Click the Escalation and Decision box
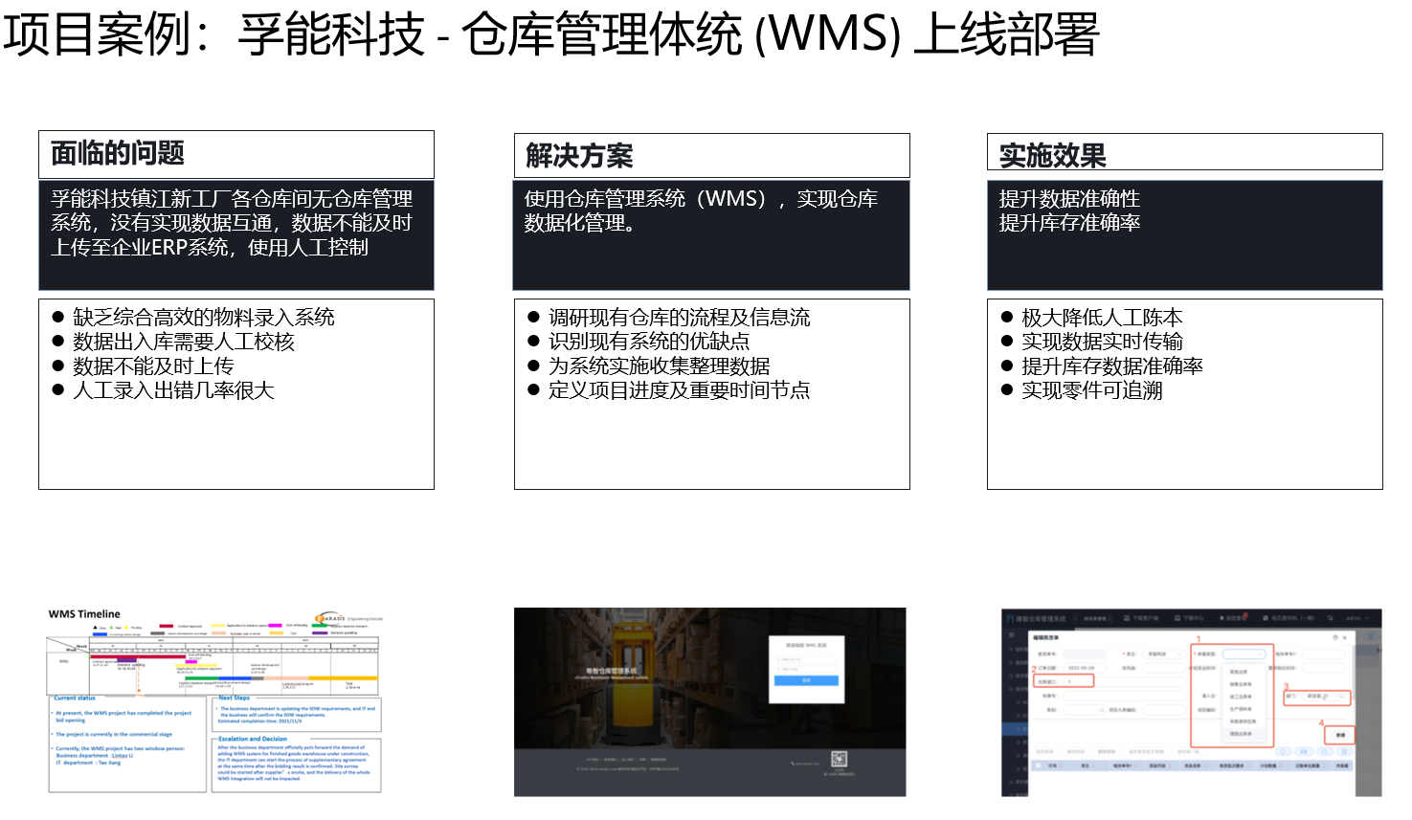Image resolution: width=1412 pixels, height=820 pixels. point(297,765)
